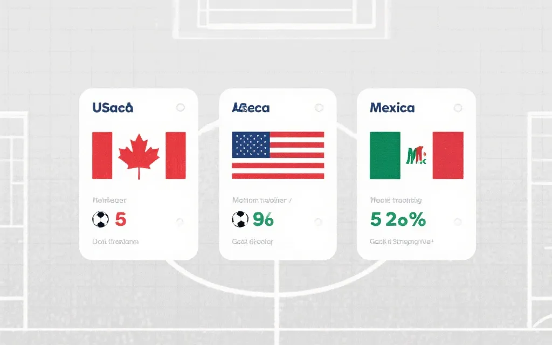Select the radio circle next to Mexica title

[458, 108]
